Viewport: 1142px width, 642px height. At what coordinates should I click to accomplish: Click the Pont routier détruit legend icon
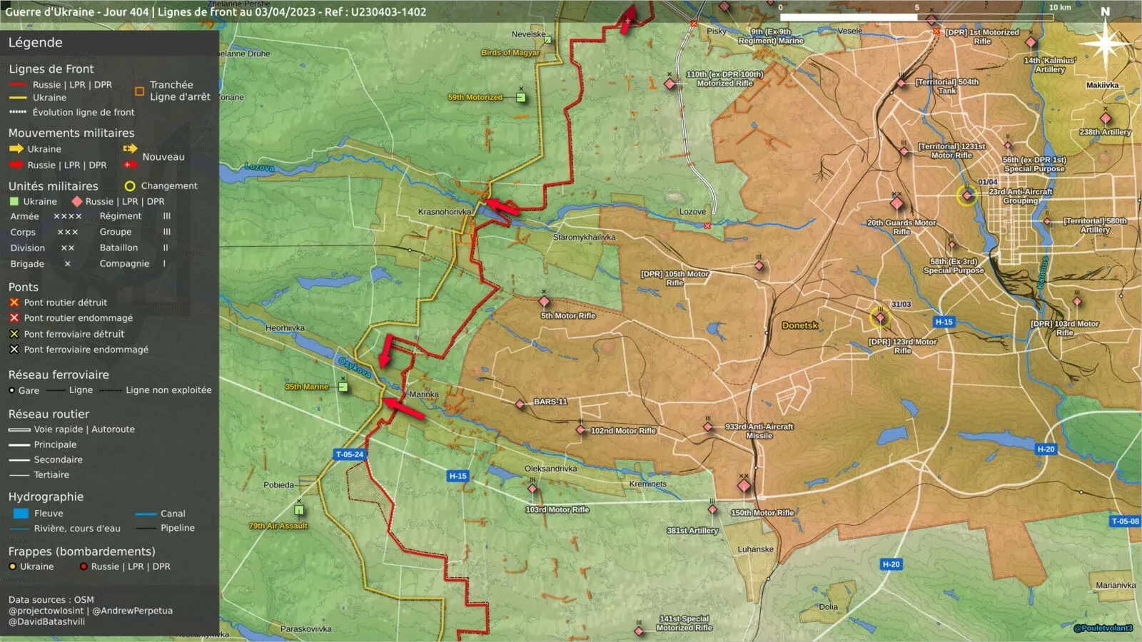14,302
